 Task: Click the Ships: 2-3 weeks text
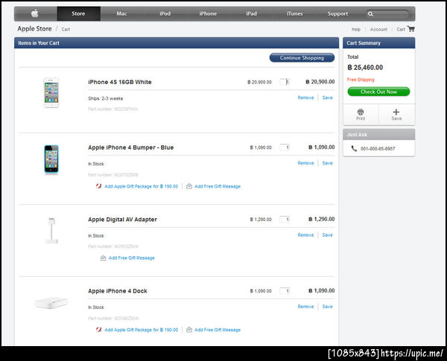coord(106,98)
